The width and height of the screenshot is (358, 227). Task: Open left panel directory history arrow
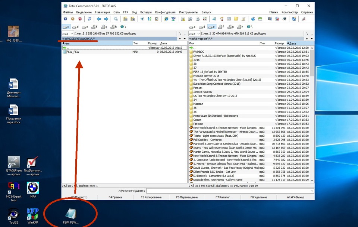click(185, 39)
